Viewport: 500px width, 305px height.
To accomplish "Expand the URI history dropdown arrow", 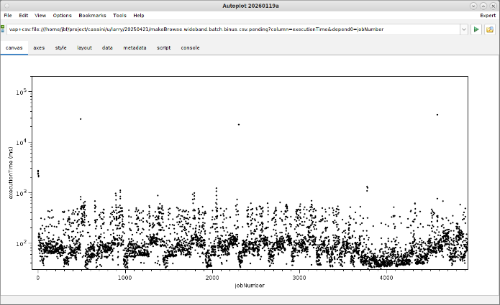I will click(x=464, y=29).
